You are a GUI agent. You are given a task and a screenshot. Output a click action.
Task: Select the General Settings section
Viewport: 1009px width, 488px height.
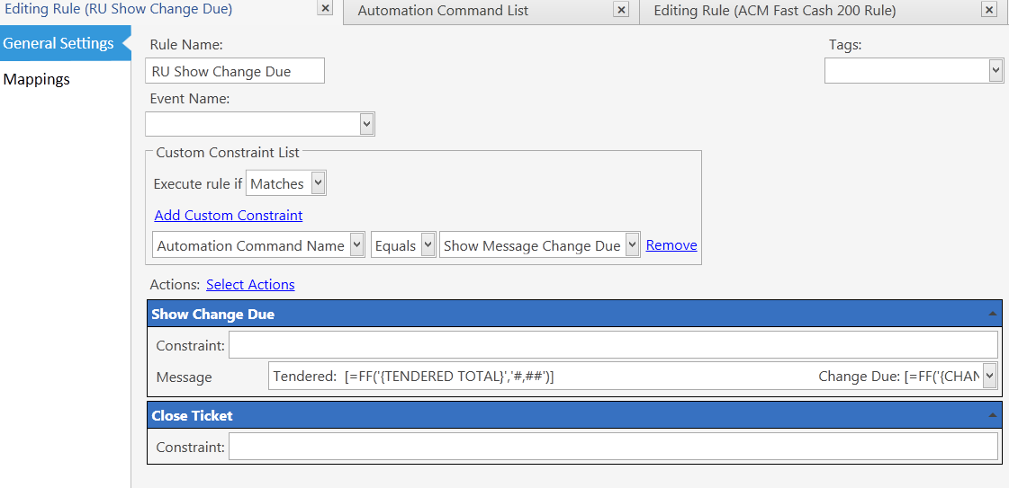point(59,43)
